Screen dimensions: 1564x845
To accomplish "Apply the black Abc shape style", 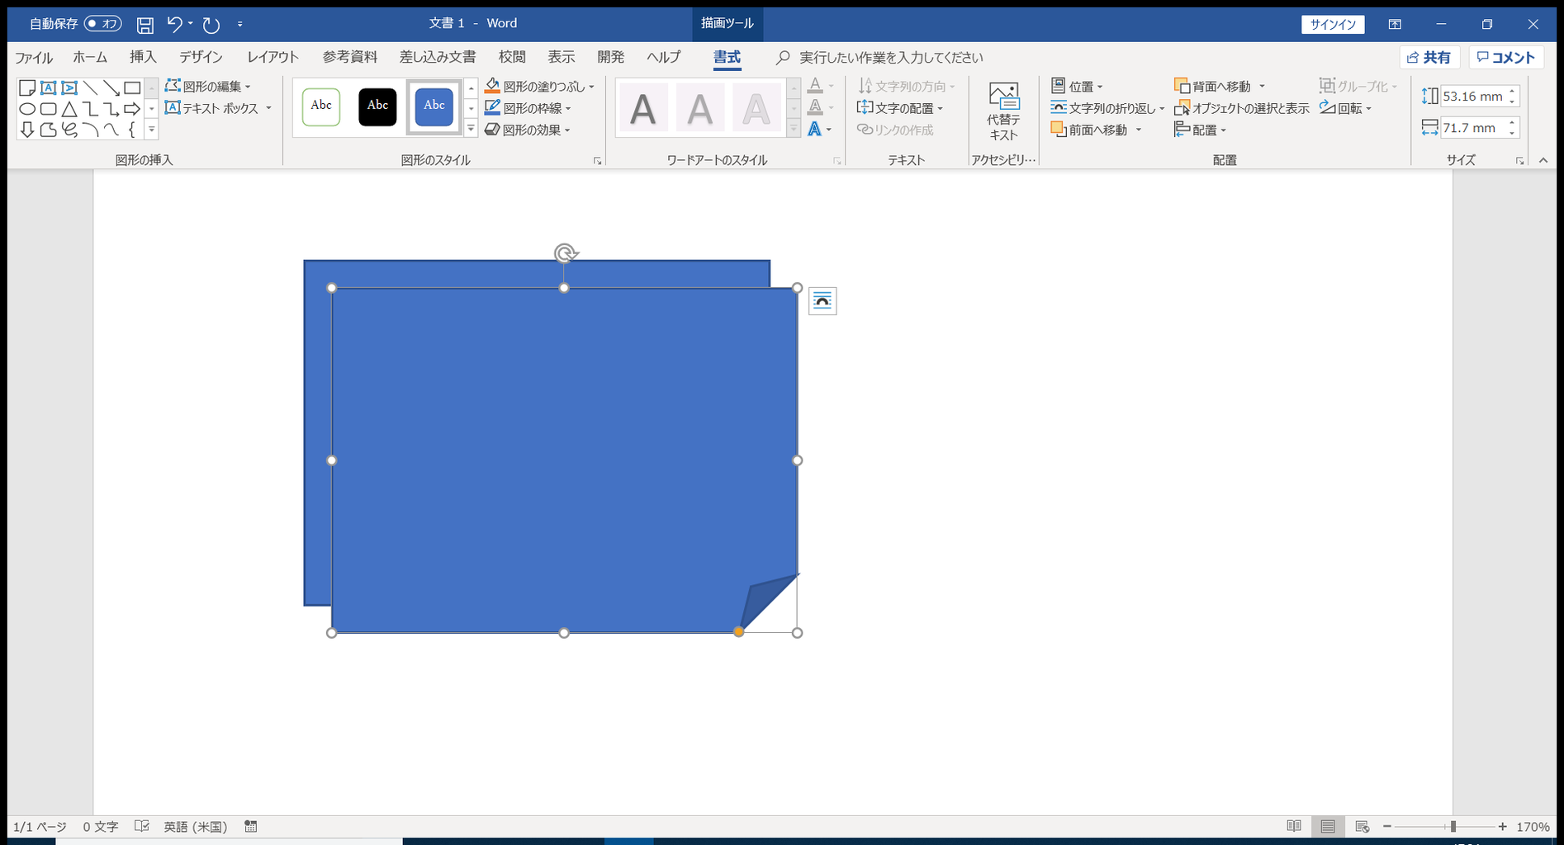I will coord(377,106).
